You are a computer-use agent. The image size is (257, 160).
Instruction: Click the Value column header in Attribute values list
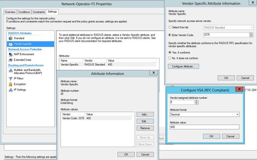pyautogui.click(x=108, y=114)
